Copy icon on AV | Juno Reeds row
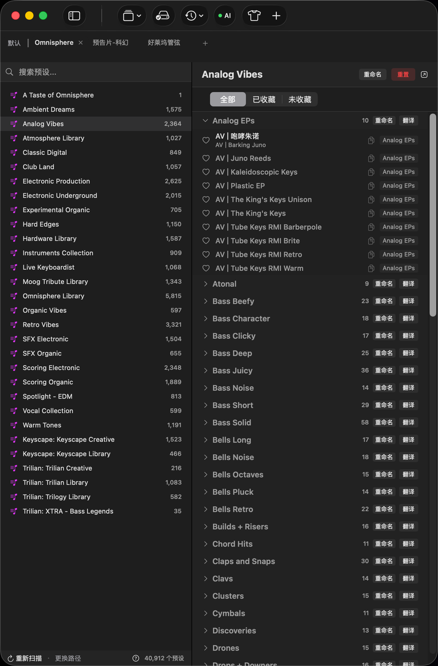Image resolution: width=438 pixels, height=666 pixels. click(x=371, y=158)
